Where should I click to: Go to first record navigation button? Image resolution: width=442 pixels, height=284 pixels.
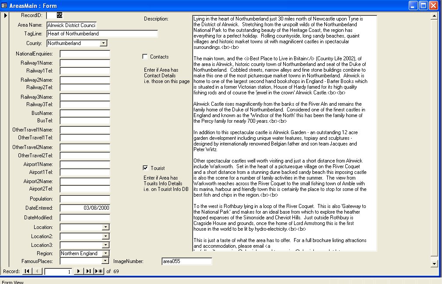27,271
